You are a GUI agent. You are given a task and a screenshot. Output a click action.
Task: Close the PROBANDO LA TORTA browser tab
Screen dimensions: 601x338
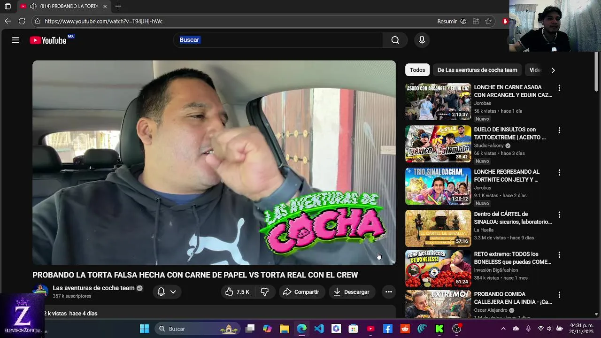point(105,7)
